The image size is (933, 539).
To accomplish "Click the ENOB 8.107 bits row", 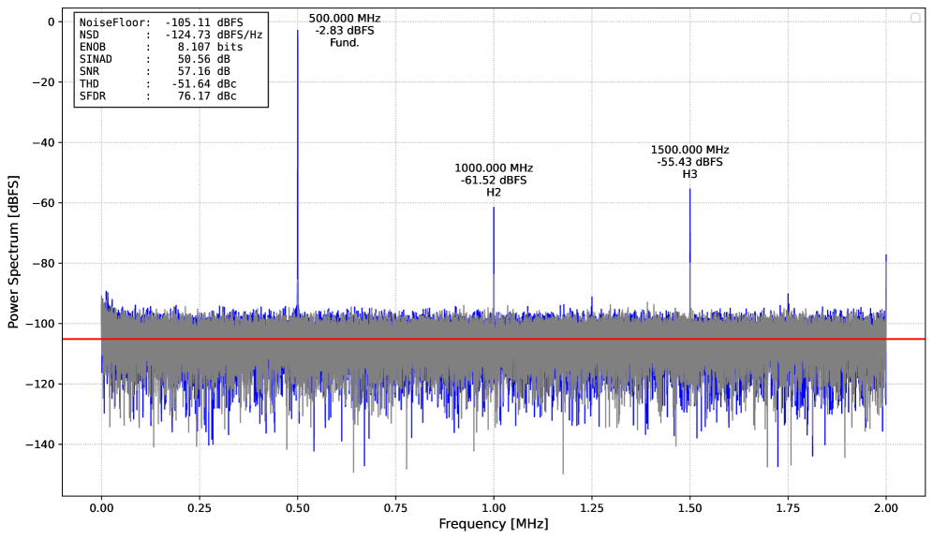I will point(161,47).
